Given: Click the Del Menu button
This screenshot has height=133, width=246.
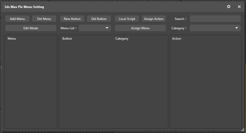Looking at the screenshot, I should tap(44, 19).
